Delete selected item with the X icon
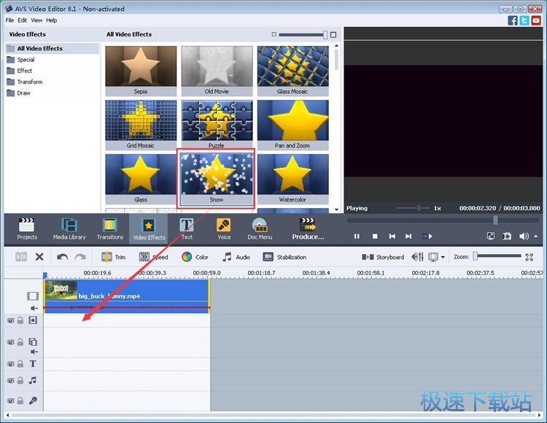Screen dimensions: 547x423 pos(39,257)
